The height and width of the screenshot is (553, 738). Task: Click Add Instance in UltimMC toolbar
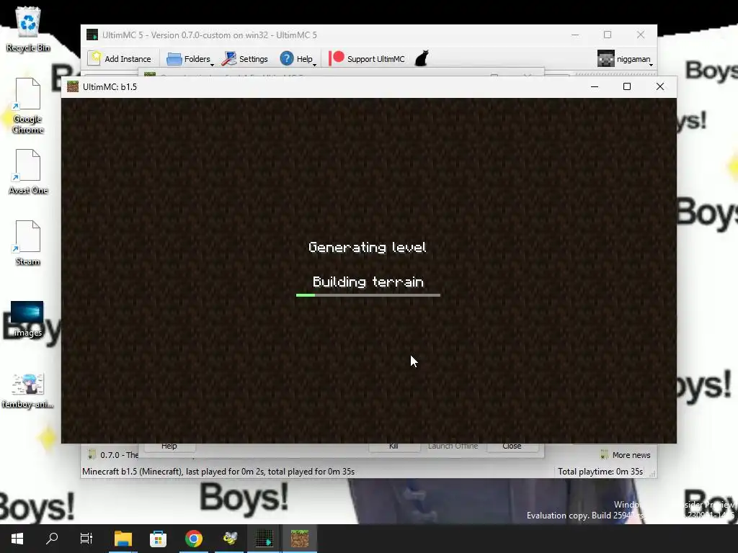click(120, 59)
